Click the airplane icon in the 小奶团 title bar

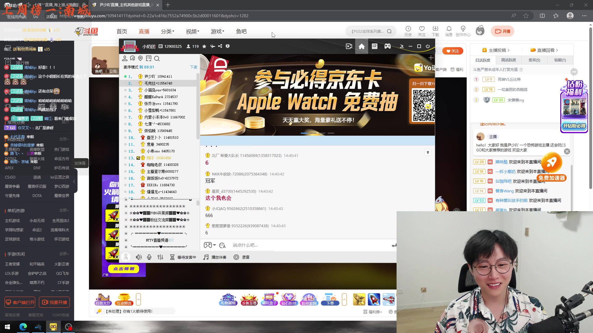pos(212,46)
